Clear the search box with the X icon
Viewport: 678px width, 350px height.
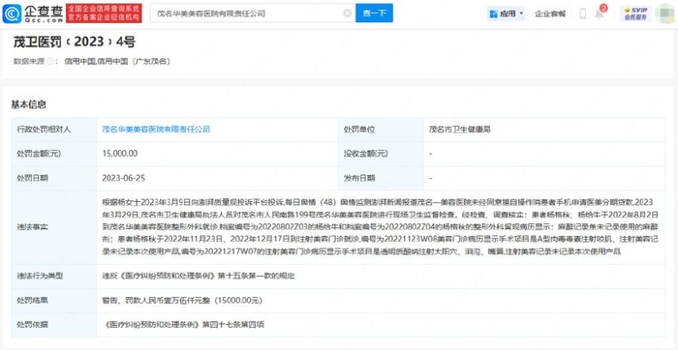tap(347, 14)
